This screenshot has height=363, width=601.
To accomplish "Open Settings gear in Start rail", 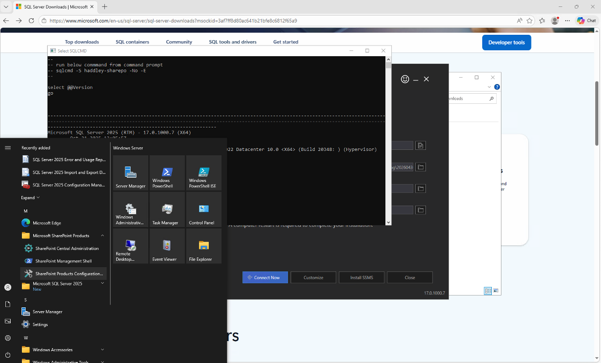I will (x=7, y=338).
